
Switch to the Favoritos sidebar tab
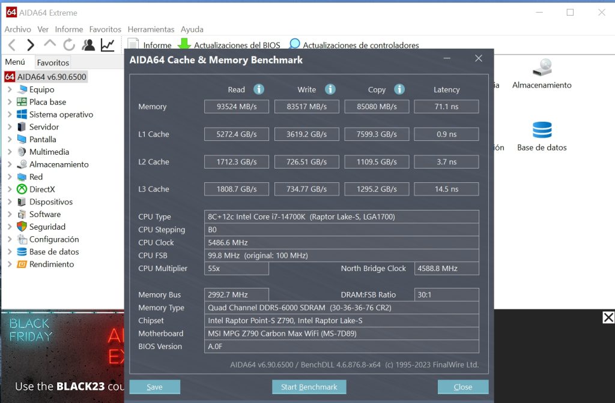53,62
